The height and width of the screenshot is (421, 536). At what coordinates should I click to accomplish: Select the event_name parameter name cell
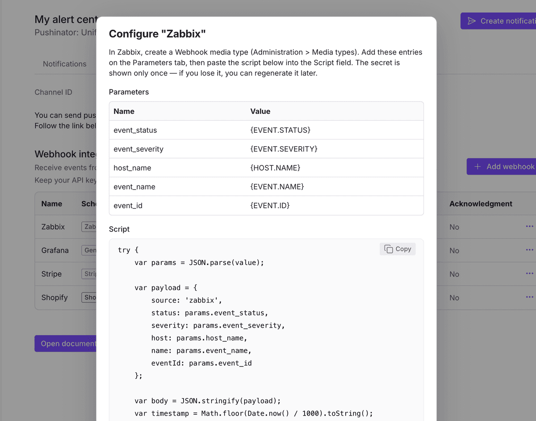coord(178,186)
